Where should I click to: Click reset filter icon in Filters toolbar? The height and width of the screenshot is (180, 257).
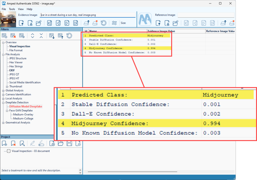[22, 36]
